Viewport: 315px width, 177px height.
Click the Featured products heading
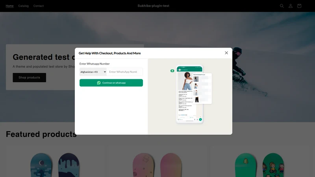click(x=41, y=134)
